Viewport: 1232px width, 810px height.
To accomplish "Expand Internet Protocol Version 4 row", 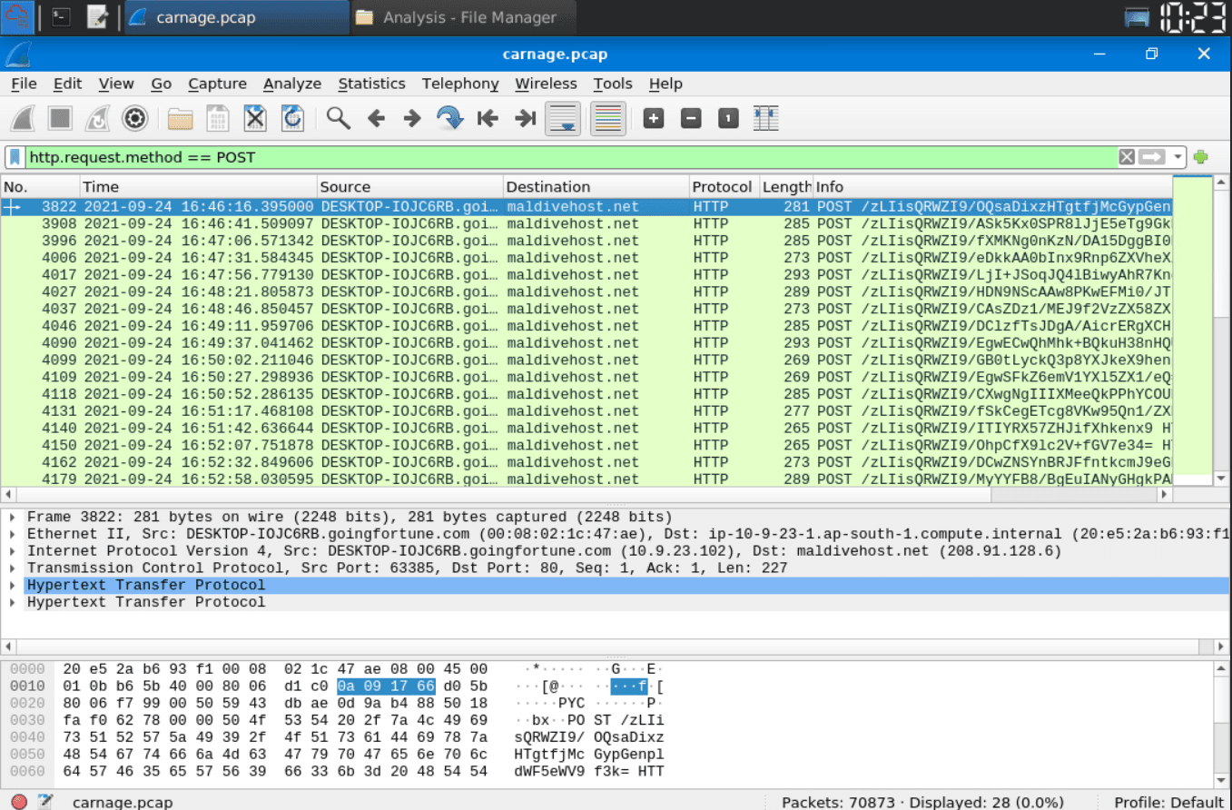I will [x=12, y=550].
